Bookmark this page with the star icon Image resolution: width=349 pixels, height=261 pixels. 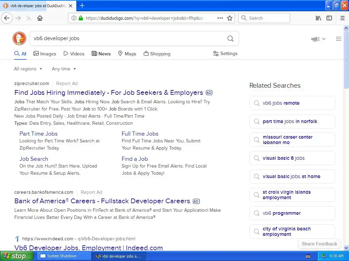pos(230,18)
